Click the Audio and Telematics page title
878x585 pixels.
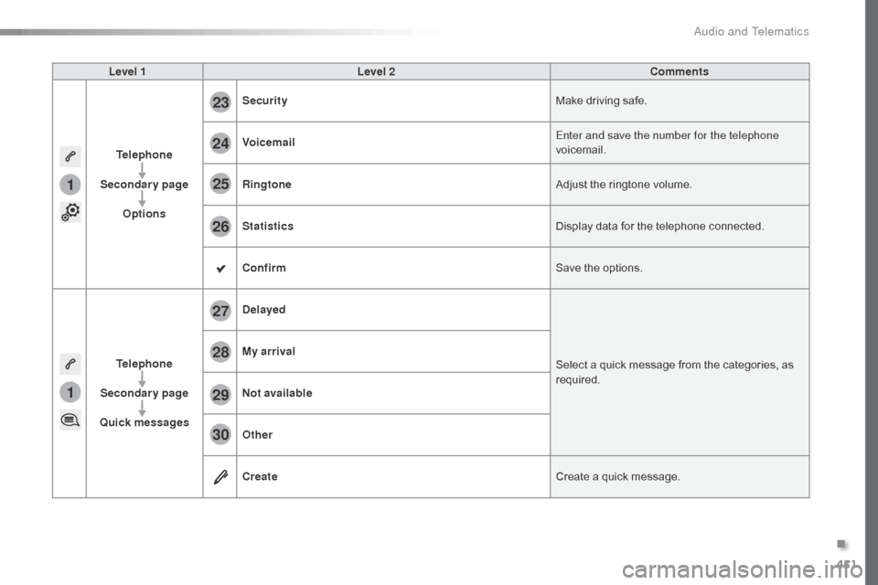coord(751,31)
